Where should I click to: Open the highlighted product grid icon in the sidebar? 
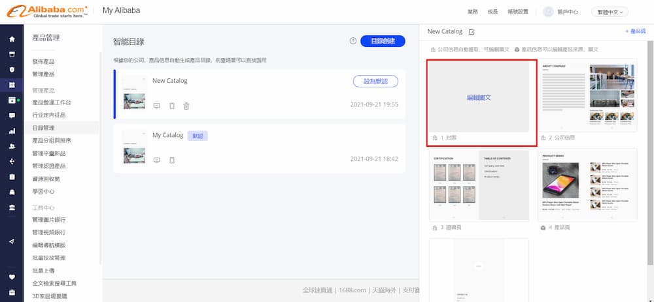point(12,85)
